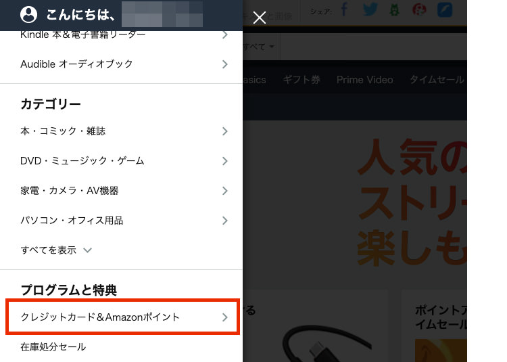
Task: Click chevron next to Audible オーディオブック
Action: pos(225,64)
